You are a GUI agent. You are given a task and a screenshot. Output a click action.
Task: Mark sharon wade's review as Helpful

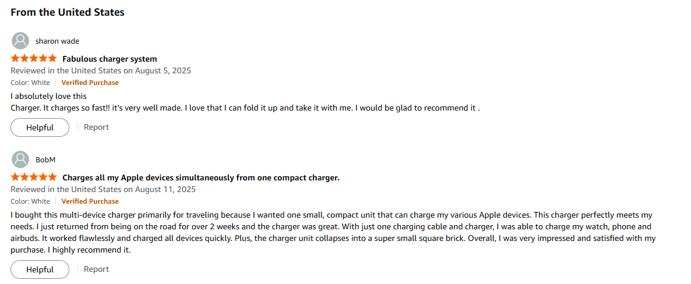[40, 127]
